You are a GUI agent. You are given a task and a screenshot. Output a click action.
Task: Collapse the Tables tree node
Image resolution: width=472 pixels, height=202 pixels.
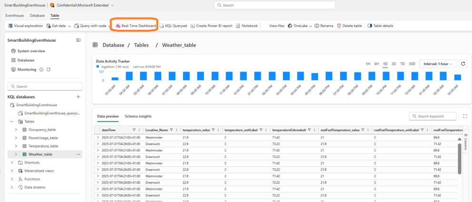click(12, 121)
